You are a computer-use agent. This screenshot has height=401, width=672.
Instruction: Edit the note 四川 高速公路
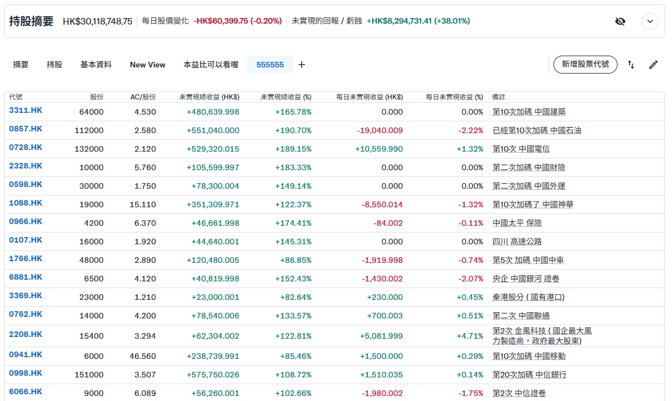tap(517, 241)
